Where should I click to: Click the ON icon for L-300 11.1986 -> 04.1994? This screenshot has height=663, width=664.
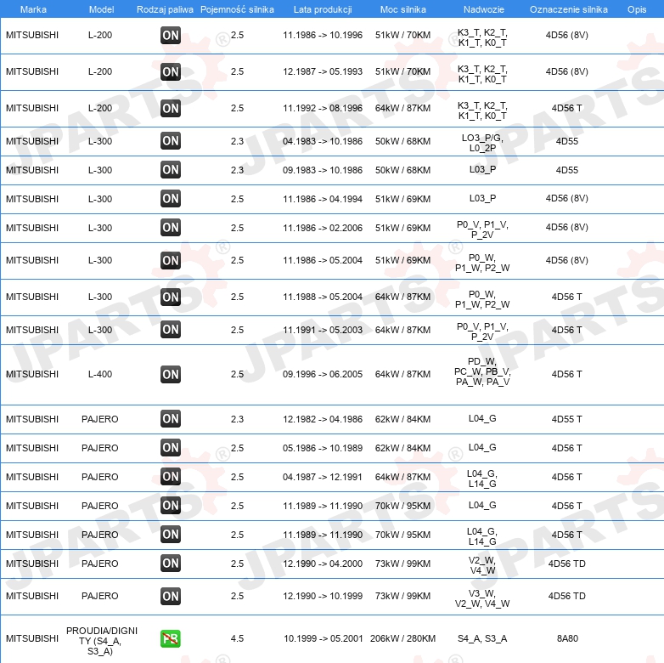point(171,198)
